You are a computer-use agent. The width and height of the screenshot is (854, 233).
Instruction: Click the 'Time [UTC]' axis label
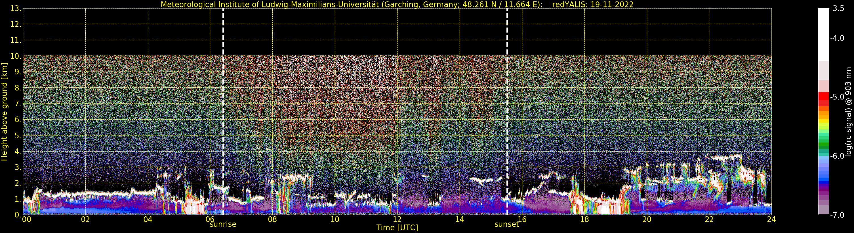pos(397,228)
